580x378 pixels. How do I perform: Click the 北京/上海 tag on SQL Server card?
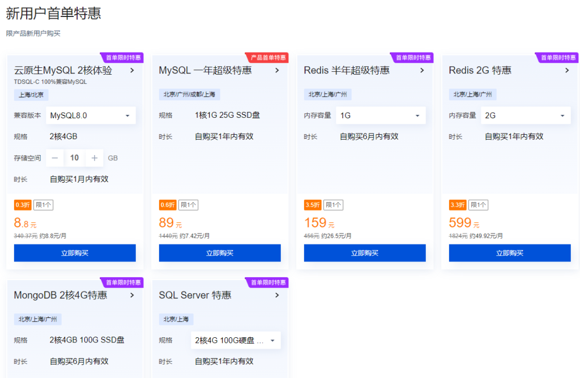pos(176,319)
